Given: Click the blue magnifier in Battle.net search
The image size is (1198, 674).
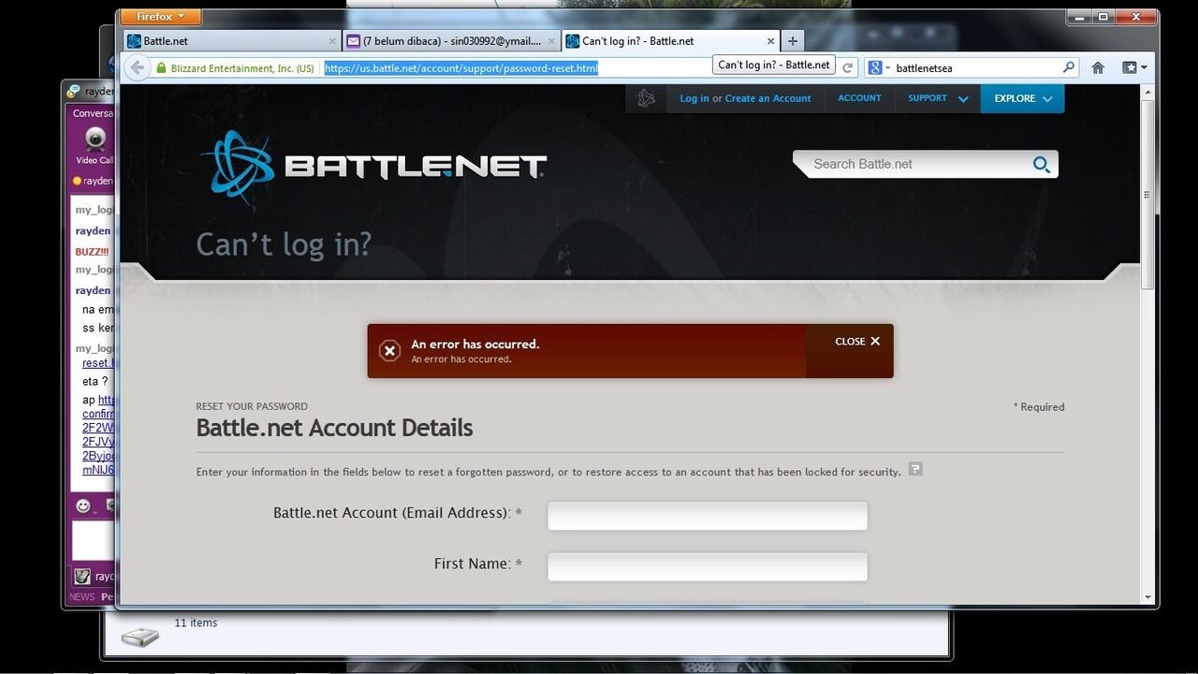Looking at the screenshot, I should tap(1042, 165).
